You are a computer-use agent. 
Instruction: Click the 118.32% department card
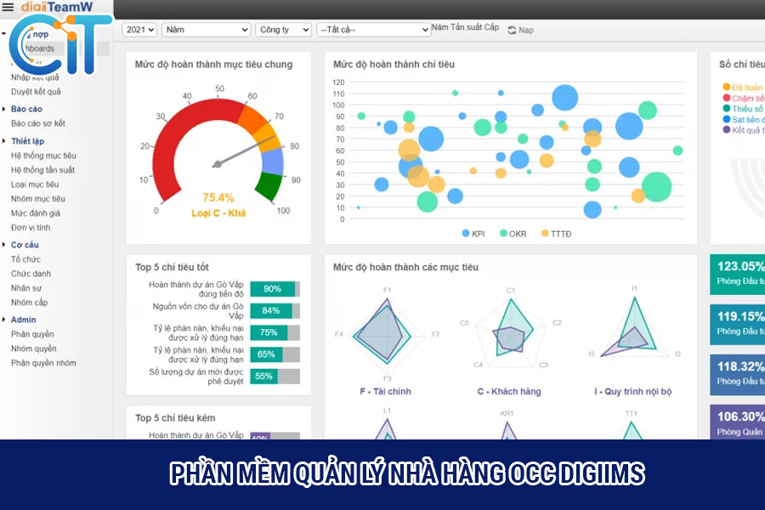pyautogui.click(x=737, y=375)
